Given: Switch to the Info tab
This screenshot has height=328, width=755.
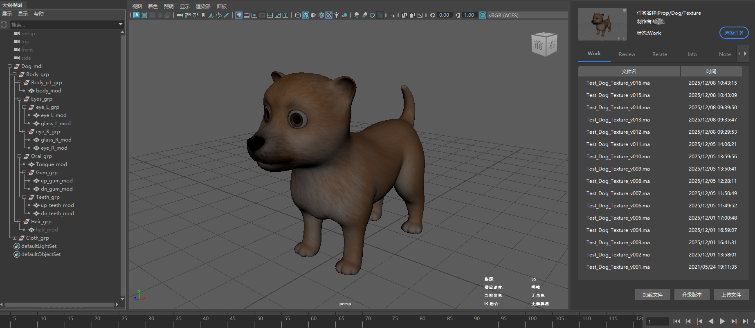Looking at the screenshot, I should point(692,54).
